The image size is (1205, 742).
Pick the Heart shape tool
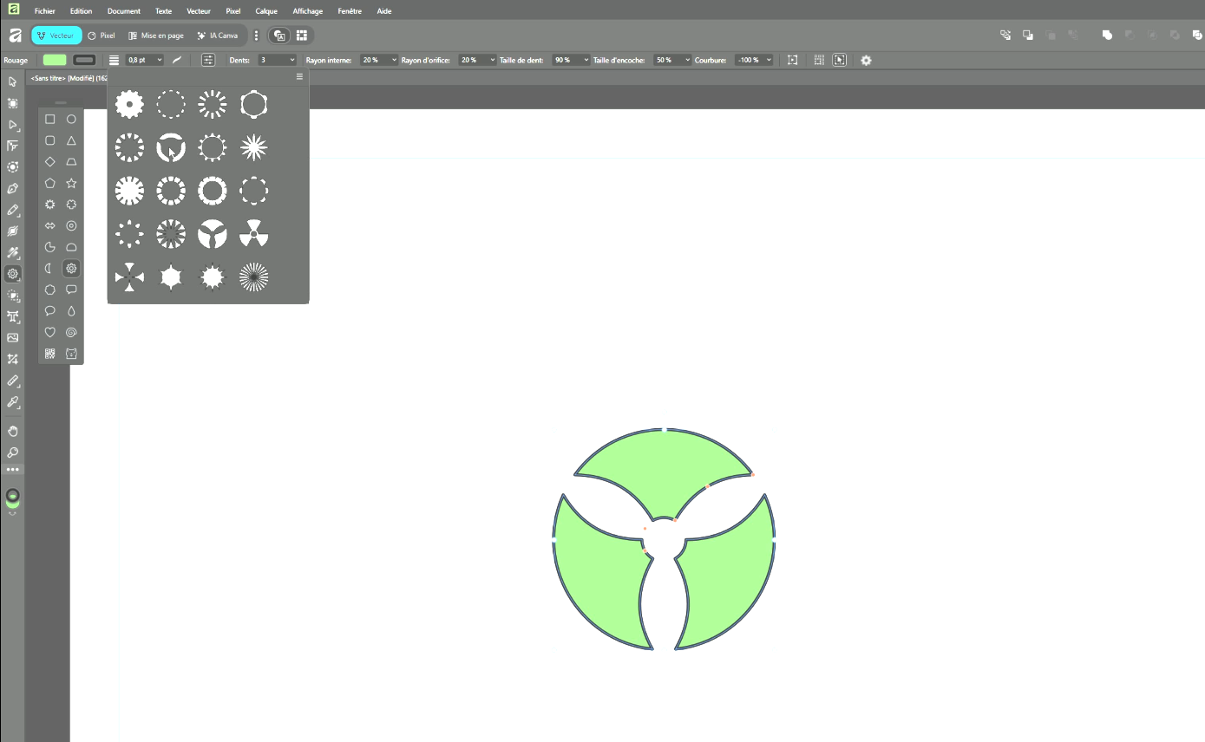(50, 332)
